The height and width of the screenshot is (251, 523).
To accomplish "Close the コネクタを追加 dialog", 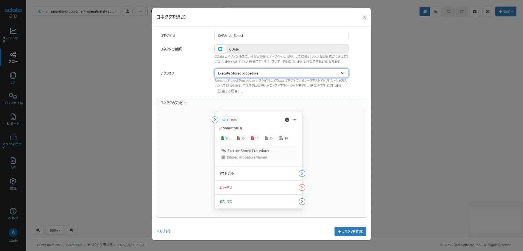I will tap(364, 17).
